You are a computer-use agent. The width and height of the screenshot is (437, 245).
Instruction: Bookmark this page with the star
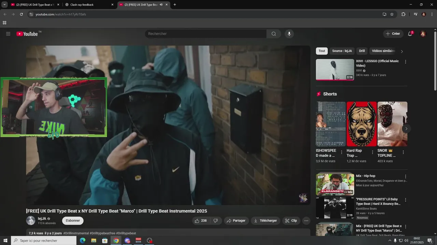point(392,14)
